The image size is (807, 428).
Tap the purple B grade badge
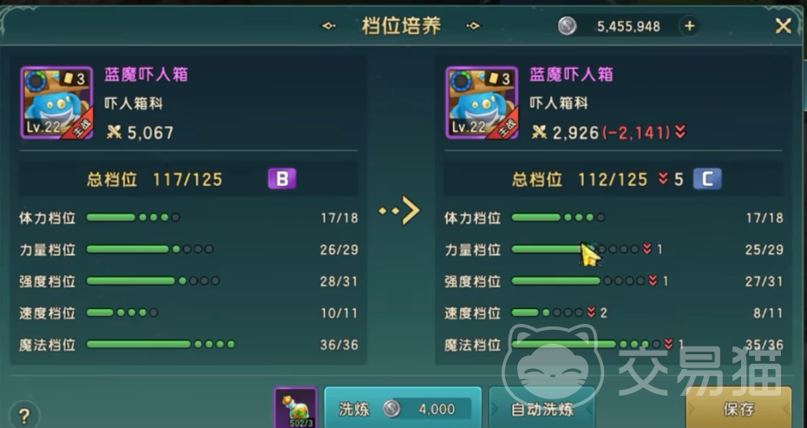tap(282, 179)
